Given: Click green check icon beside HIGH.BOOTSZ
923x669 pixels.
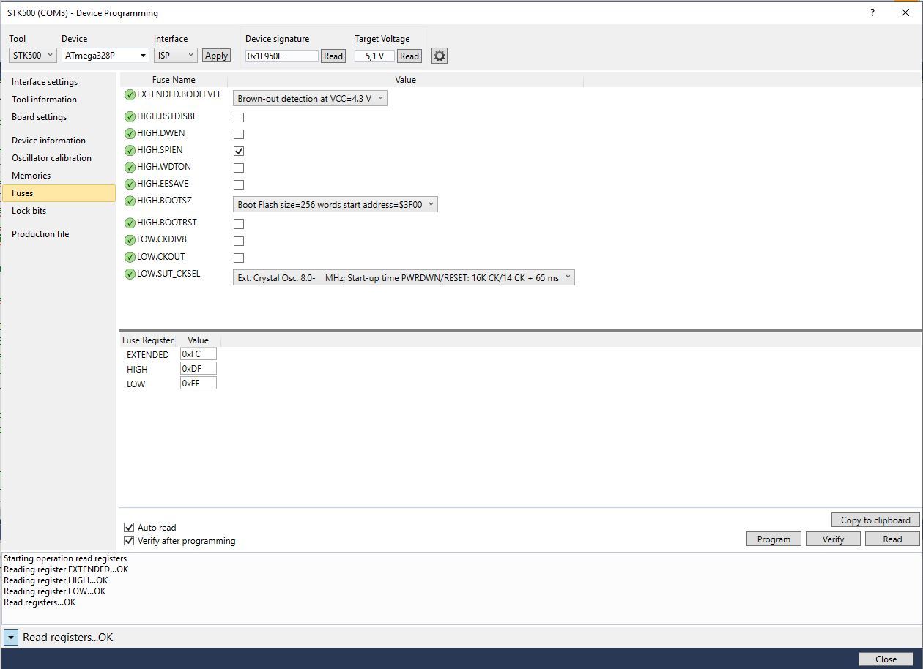Looking at the screenshot, I should [130, 201].
